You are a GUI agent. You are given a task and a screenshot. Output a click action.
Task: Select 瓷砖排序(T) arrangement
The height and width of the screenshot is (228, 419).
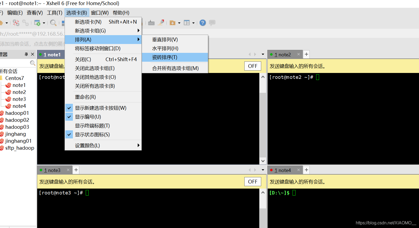pos(175,57)
